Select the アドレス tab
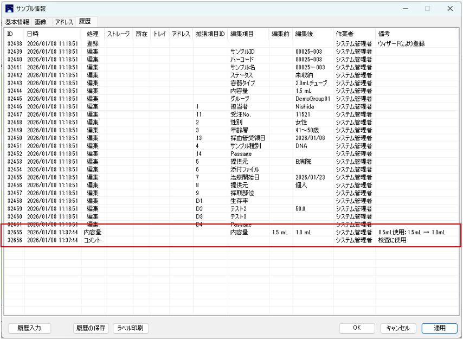The image size is (463, 339). coord(63,22)
